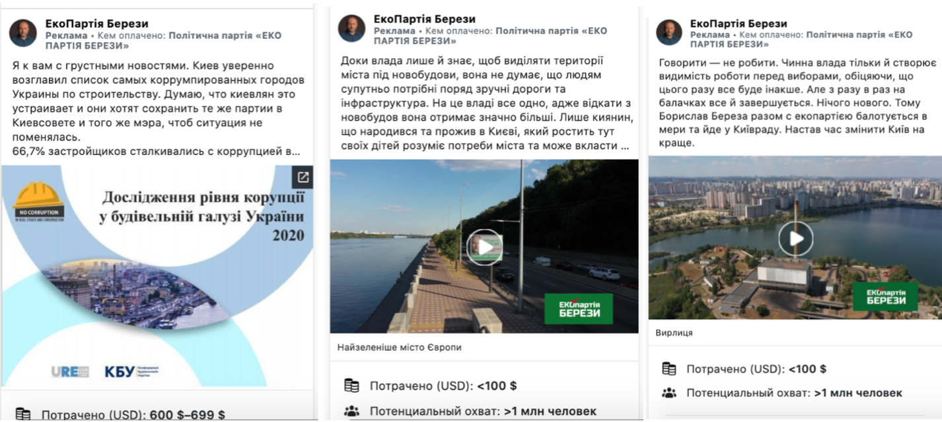Click the people reach icon under the embankment video
This screenshot has height=422, width=942.
[x=351, y=411]
